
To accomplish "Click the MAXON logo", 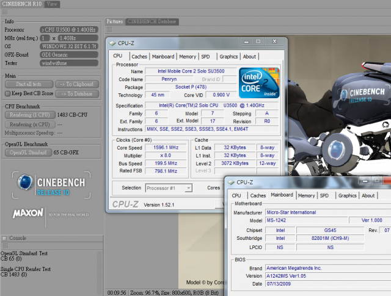I will tap(28, 213).
